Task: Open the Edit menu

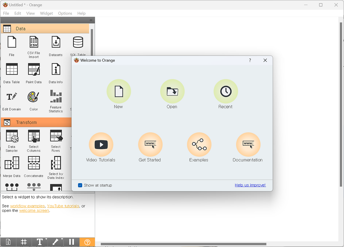Action: click(18, 13)
